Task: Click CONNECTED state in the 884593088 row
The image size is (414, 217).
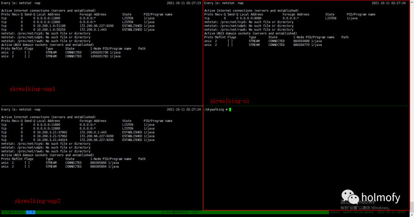Action: click(x=276, y=41)
